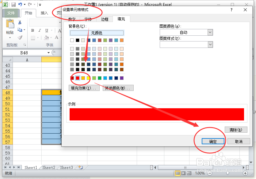Open the clipboard group dialog launcher

click(25, 45)
